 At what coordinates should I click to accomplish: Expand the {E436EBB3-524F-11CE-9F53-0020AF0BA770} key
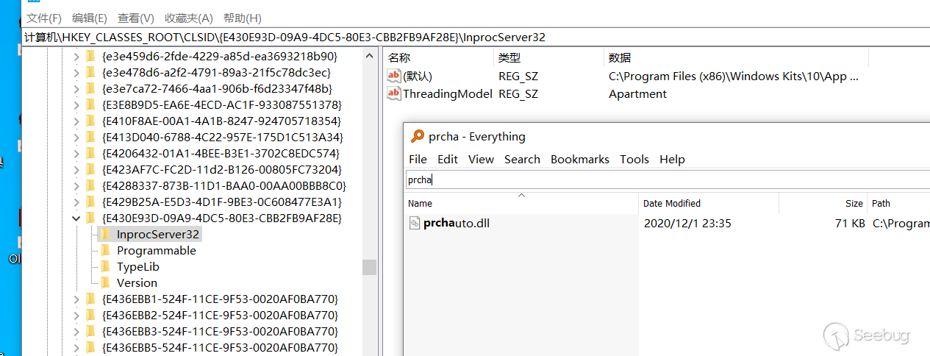click(x=76, y=331)
